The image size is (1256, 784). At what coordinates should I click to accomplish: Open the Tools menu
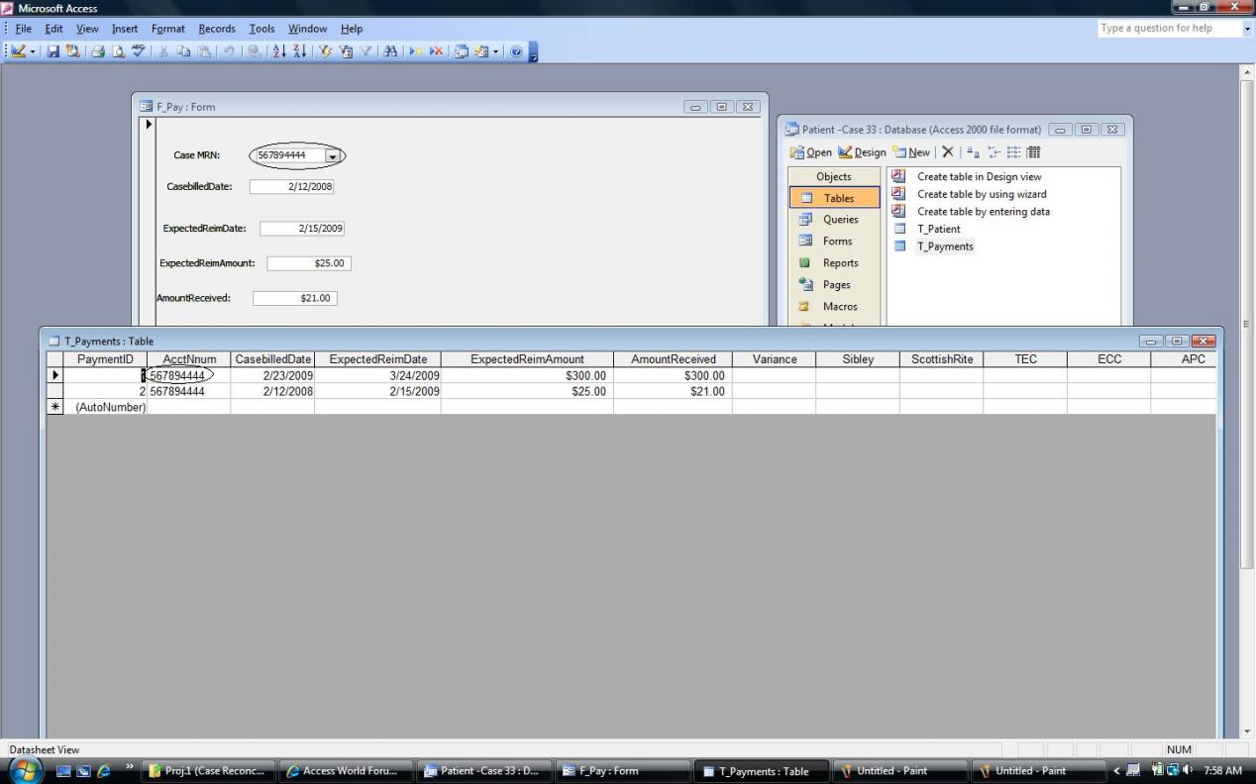point(262,29)
